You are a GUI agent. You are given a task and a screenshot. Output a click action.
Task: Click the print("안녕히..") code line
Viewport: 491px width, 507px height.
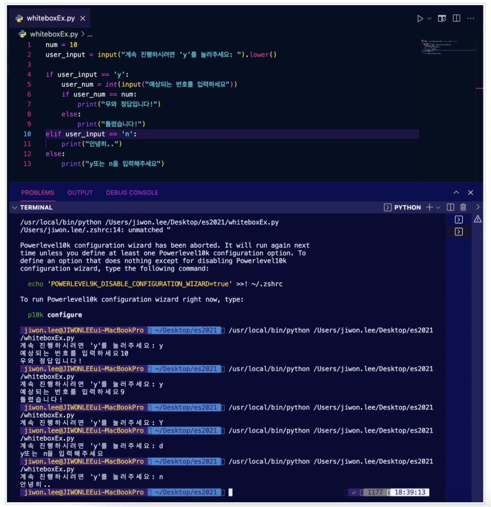coord(91,144)
